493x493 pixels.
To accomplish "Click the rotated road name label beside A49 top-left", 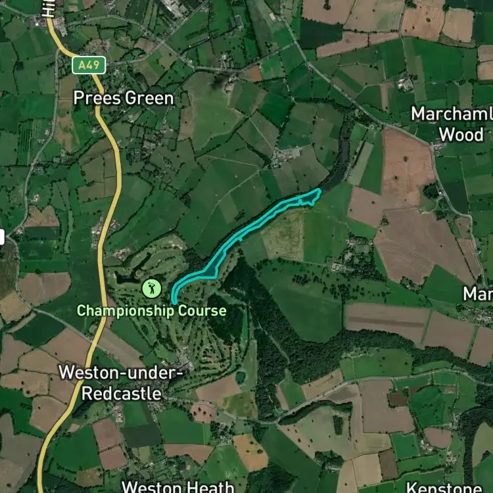I will [49, 8].
